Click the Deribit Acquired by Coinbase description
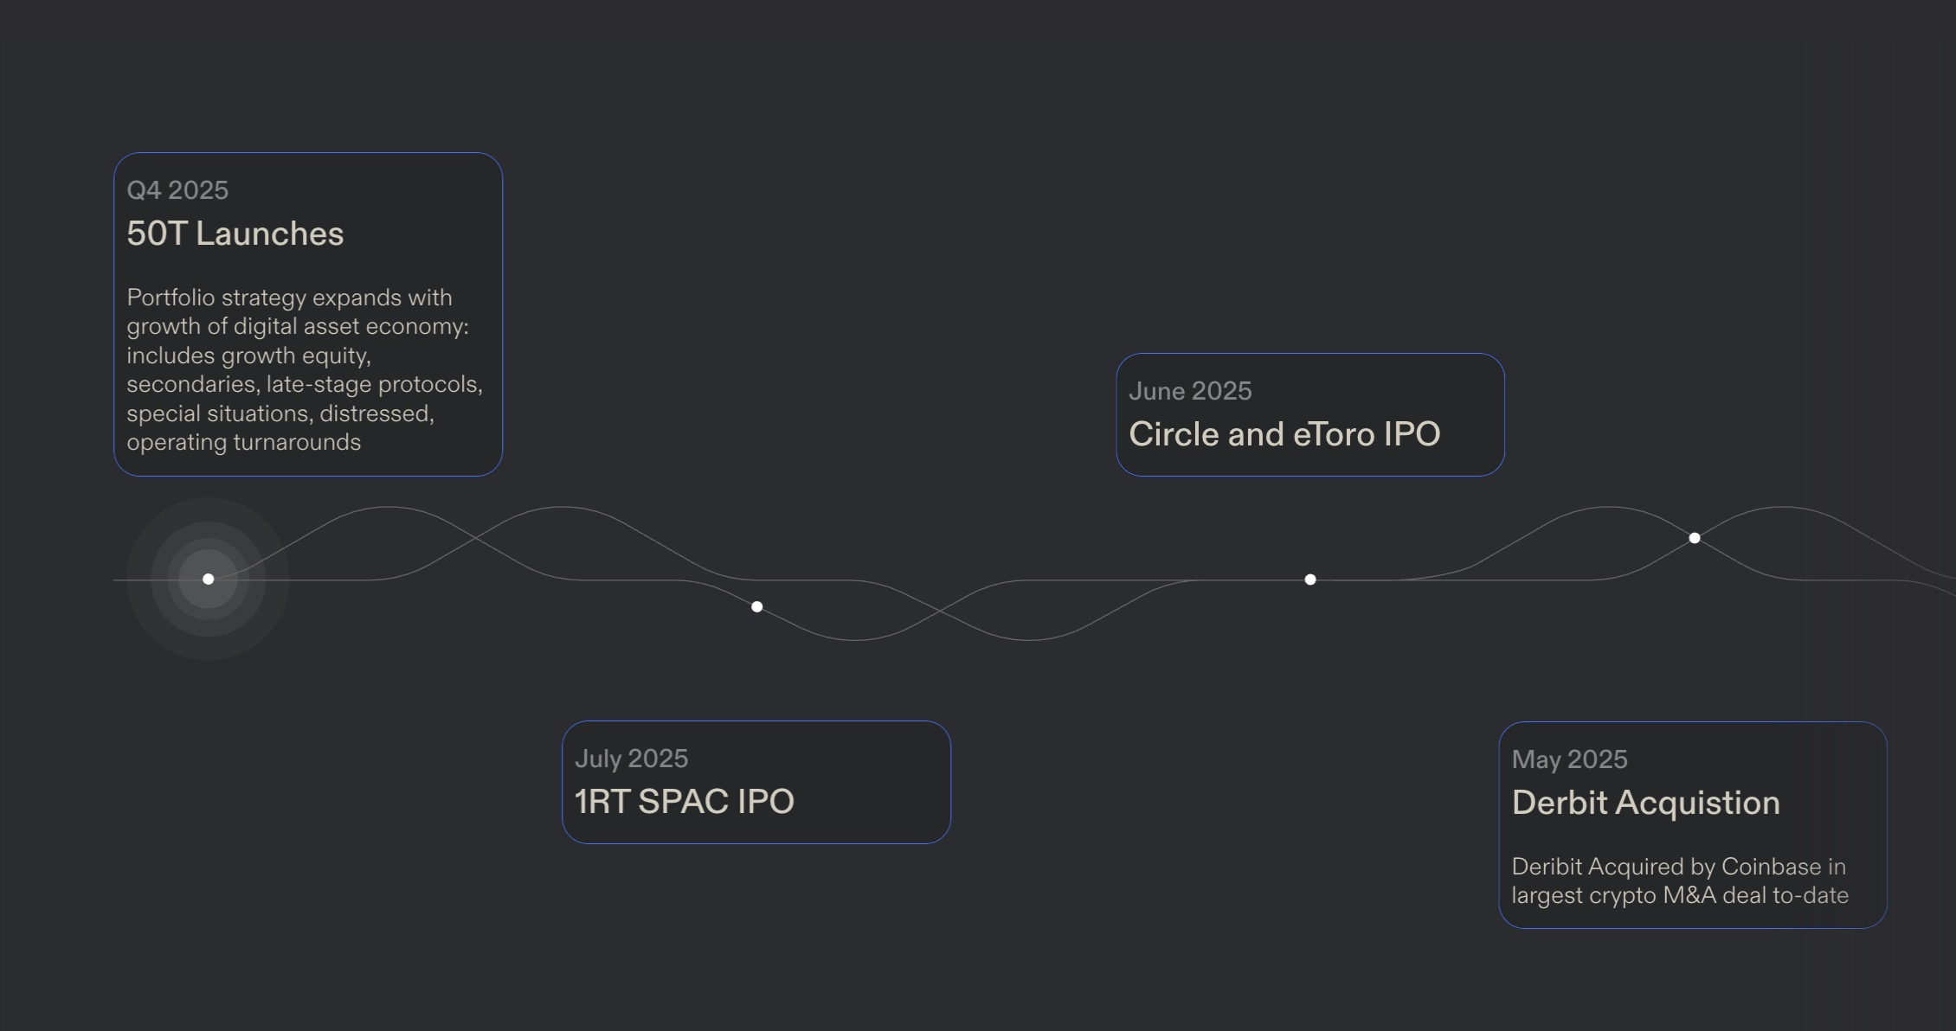 pyautogui.click(x=1680, y=881)
